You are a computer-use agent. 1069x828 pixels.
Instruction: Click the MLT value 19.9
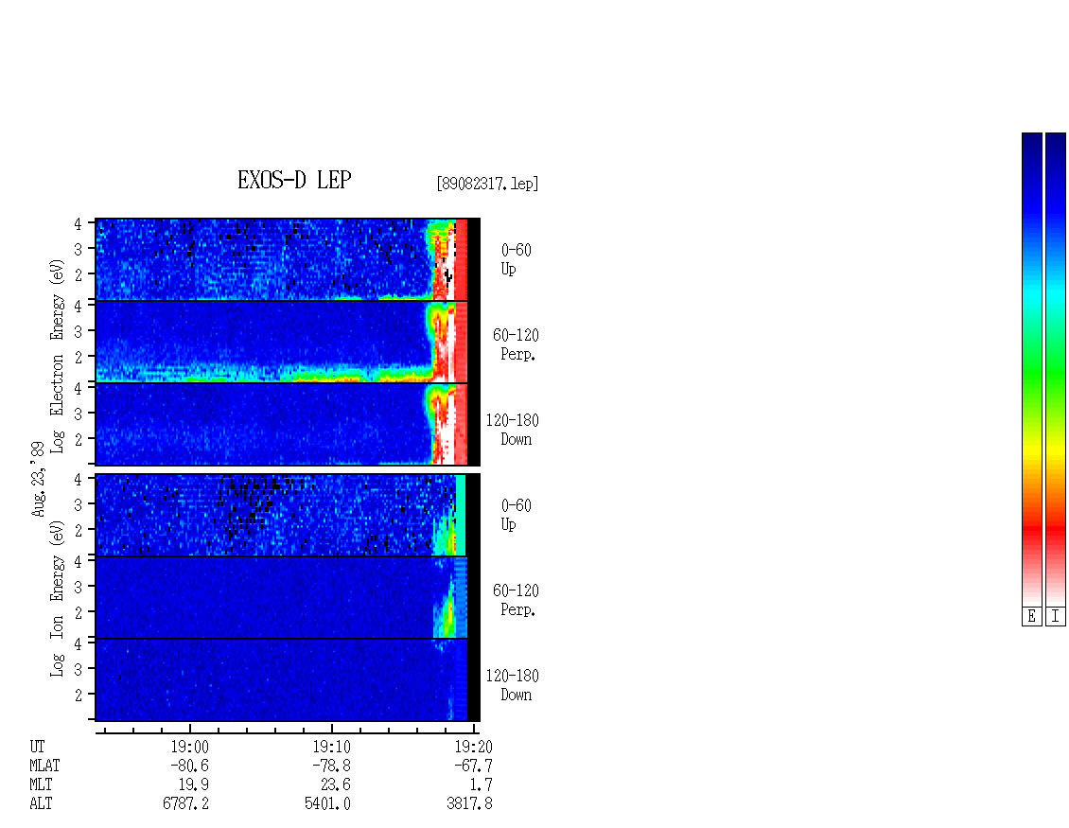point(194,784)
